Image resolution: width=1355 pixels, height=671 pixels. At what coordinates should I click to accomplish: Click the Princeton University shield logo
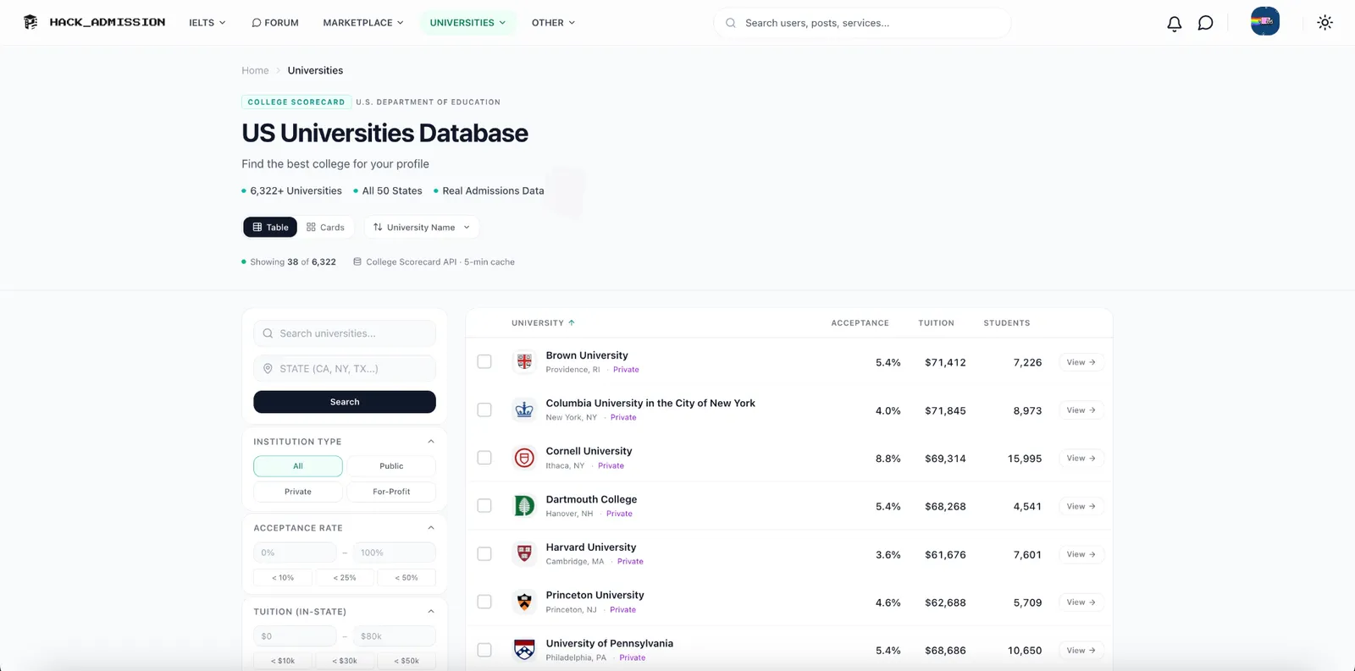[524, 602]
